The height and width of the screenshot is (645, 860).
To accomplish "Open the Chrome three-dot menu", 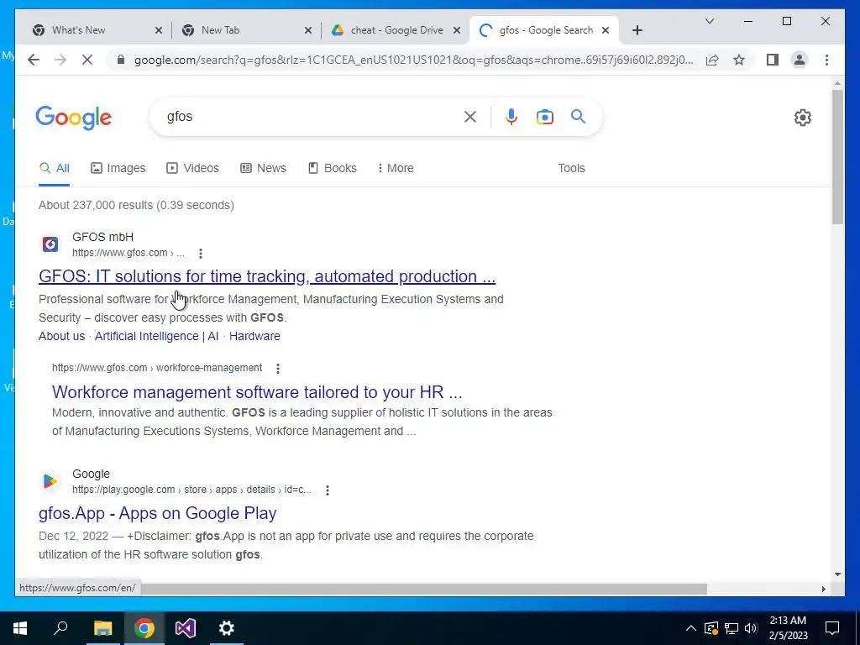I will point(826,60).
